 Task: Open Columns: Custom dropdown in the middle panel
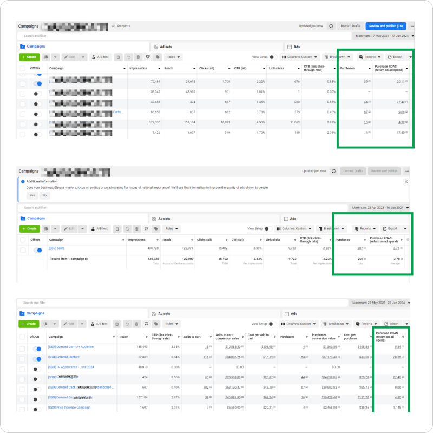[x=294, y=229]
